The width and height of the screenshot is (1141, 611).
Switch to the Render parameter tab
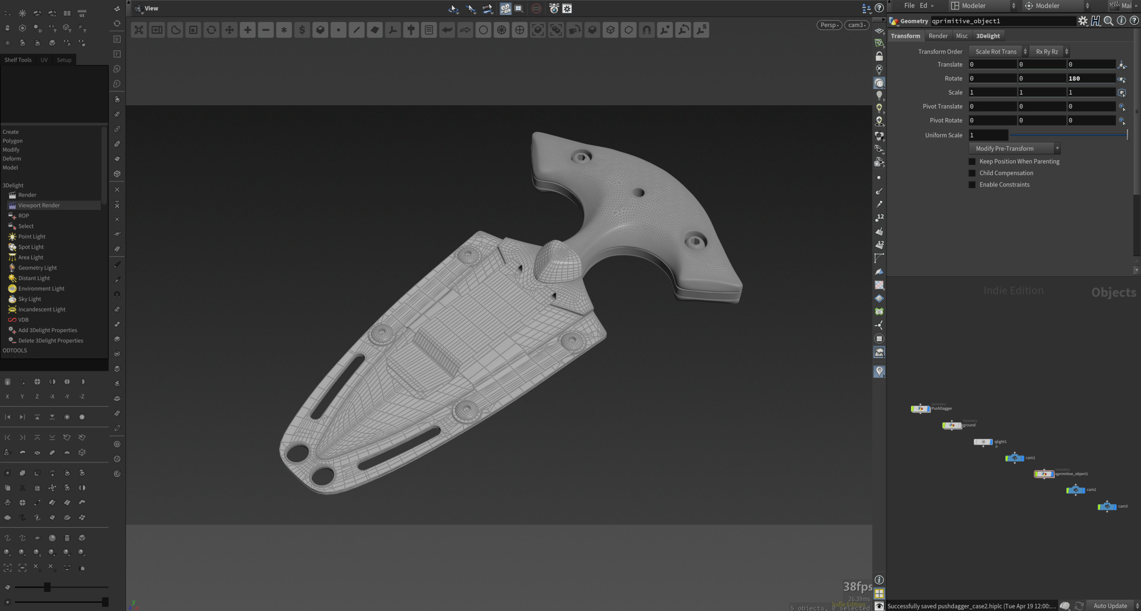(938, 36)
